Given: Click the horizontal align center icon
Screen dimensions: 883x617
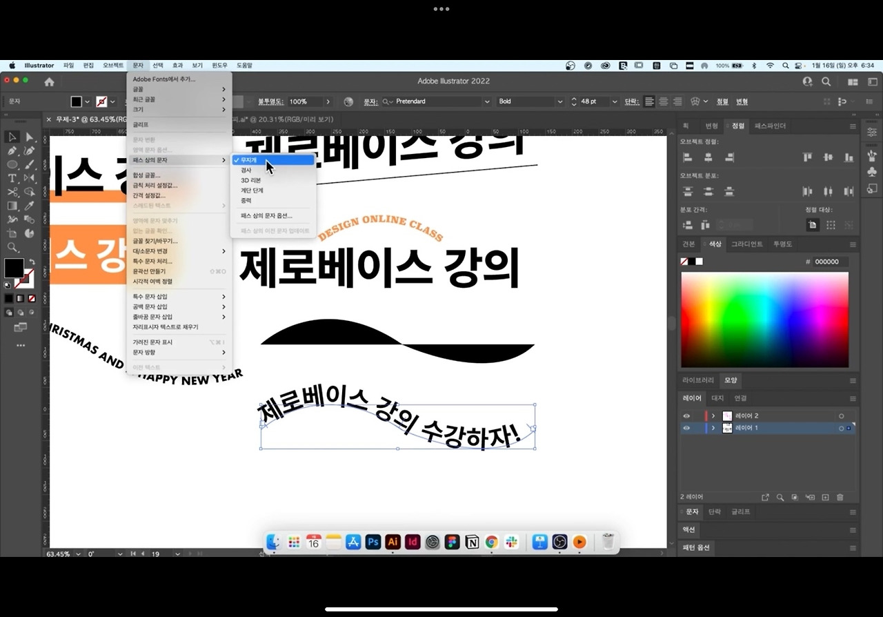Looking at the screenshot, I should 708,157.
